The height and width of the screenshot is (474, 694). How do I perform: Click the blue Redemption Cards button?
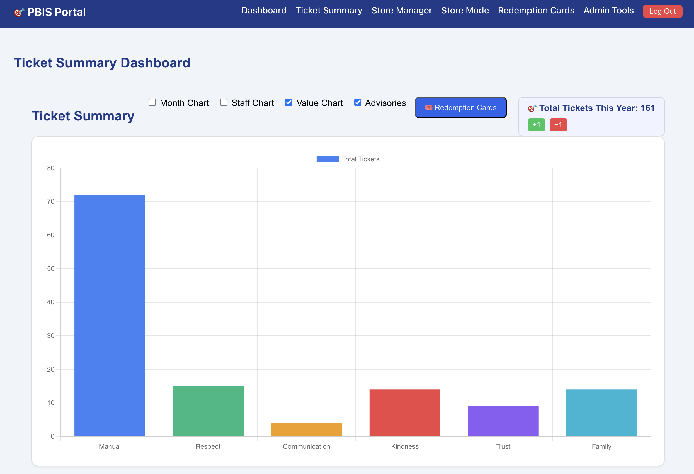click(x=460, y=108)
